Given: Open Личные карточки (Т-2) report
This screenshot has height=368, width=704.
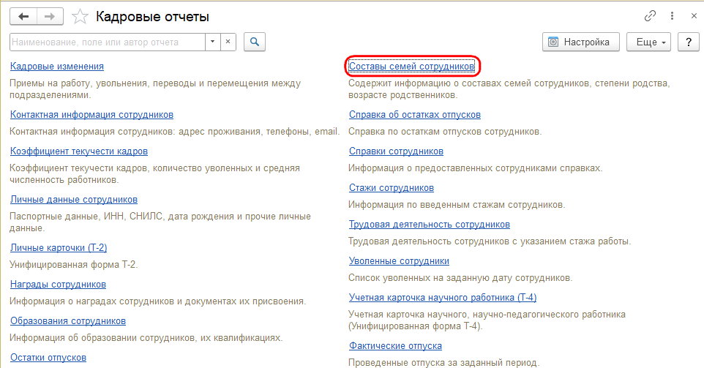Looking at the screenshot, I should (59, 248).
